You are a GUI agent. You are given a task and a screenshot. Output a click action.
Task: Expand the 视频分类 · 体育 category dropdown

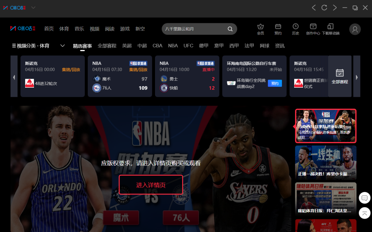(x=62, y=46)
